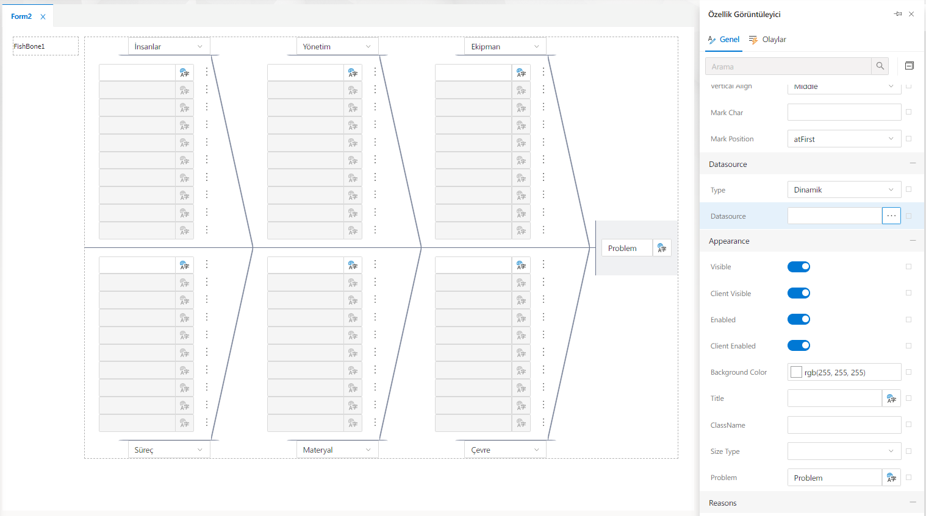The height and width of the screenshot is (516, 926).
Task: Switch to the Olaylar tab
Action: [767, 40]
